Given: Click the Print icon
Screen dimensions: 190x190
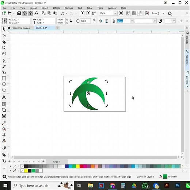Looking at the screenshot, I should click(37, 13).
